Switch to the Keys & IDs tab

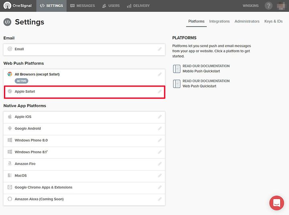(273, 21)
